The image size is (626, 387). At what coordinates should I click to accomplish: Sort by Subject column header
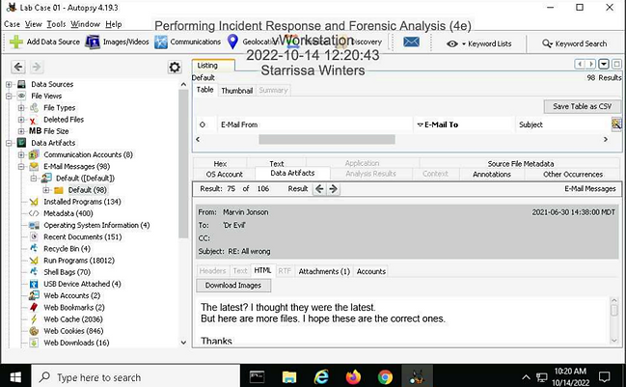point(563,124)
